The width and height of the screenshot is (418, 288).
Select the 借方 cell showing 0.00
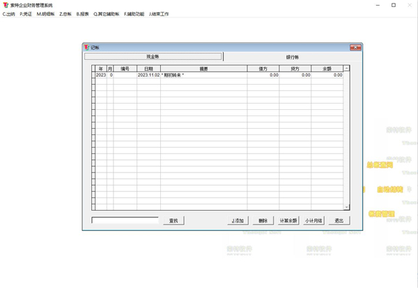(263, 75)
